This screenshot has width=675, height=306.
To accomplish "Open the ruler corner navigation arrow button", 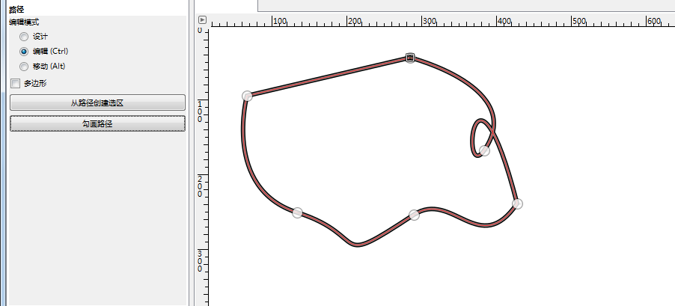I will tap(203, 19).
